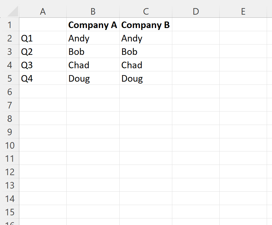Select row 10 header
Screen dimensions: 272x225
click(x=10, y=145)
